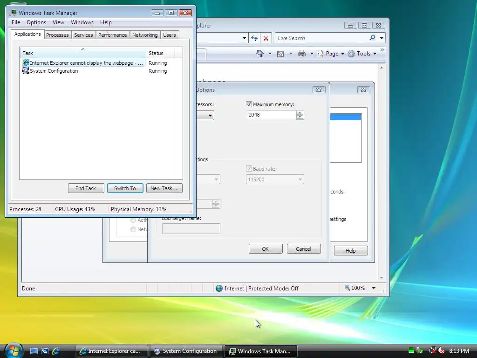This screenshot has width=477, height=358.
Task: Expand the IE toolbar overflow chevron
Action: point(382,49)
